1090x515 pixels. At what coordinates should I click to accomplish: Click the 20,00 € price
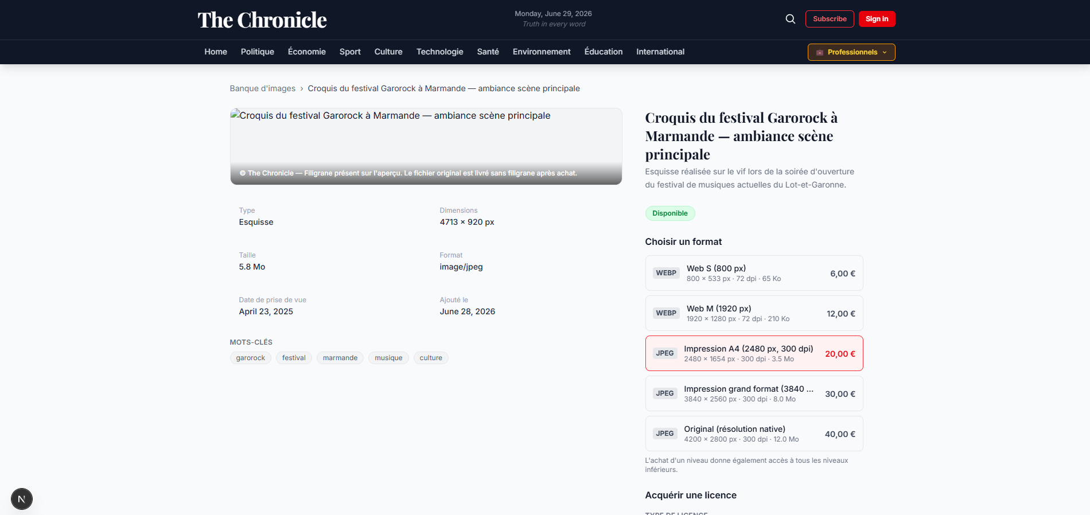[x=840, y=354]
